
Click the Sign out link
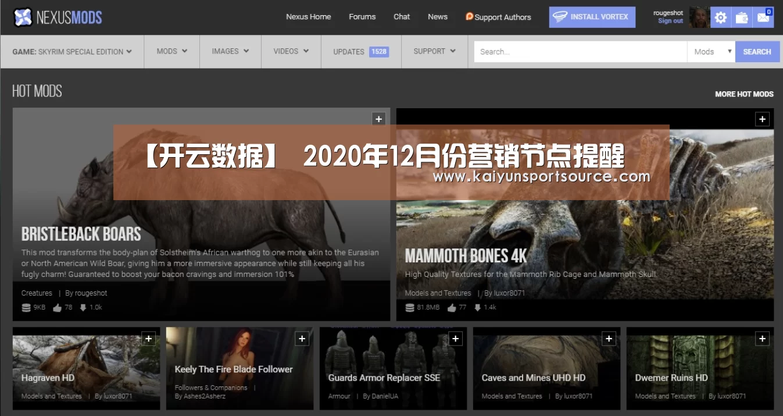click(670, 21)
